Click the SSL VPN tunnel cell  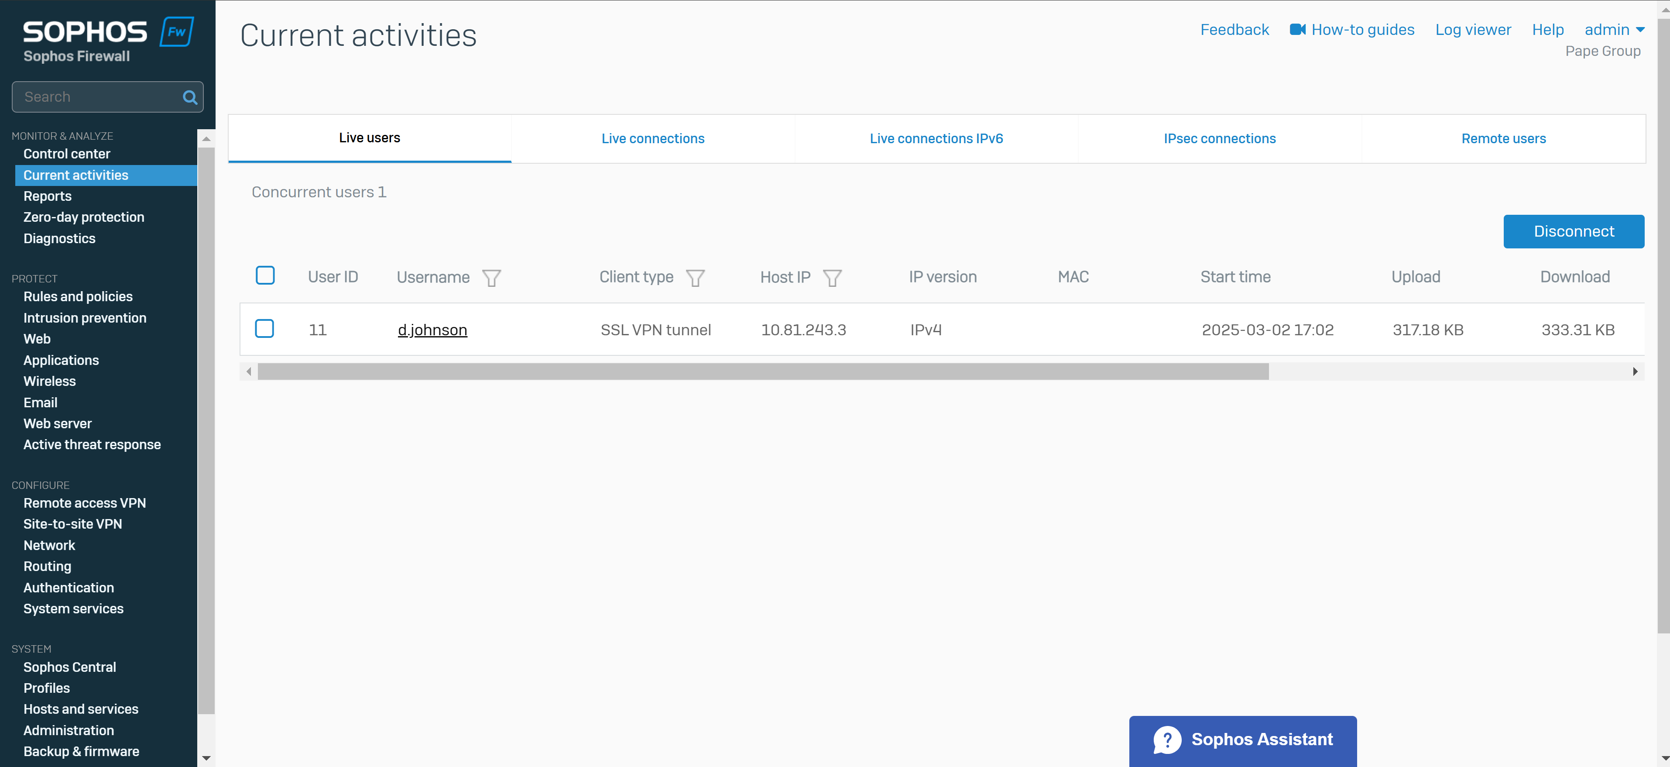pos(655,330)
